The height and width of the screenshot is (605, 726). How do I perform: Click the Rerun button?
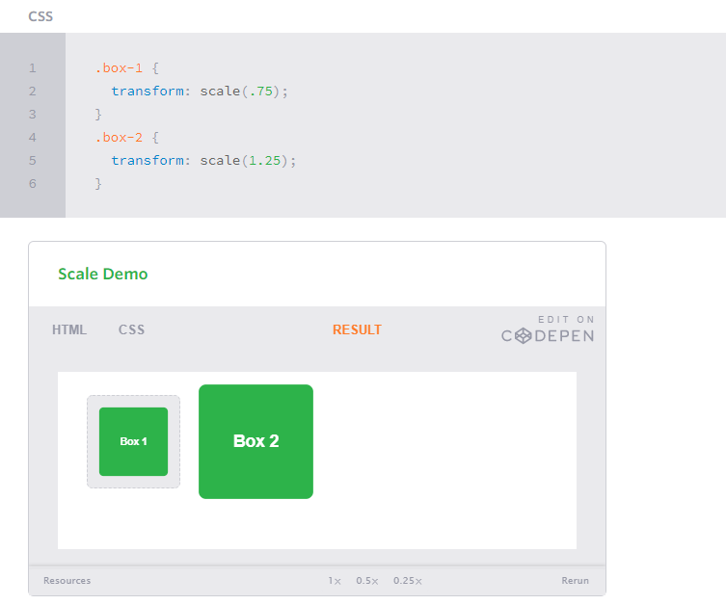pos(575,581)
